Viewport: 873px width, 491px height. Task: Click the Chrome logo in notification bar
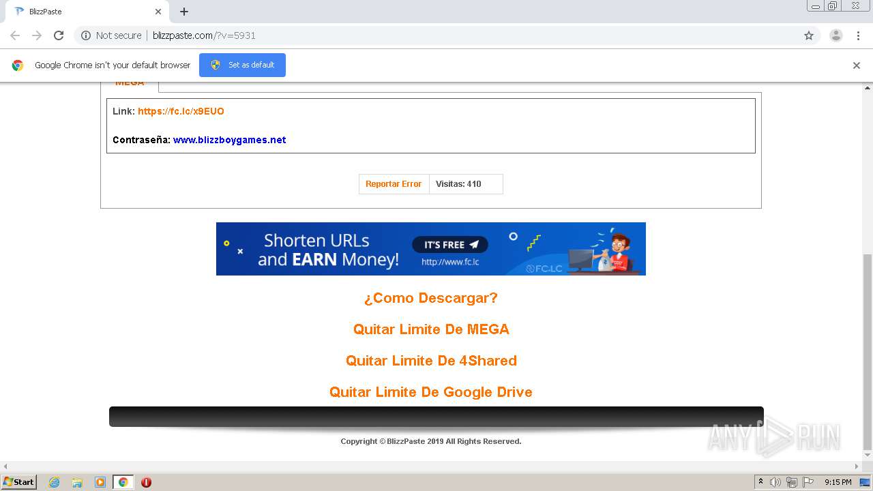(18, 65)
